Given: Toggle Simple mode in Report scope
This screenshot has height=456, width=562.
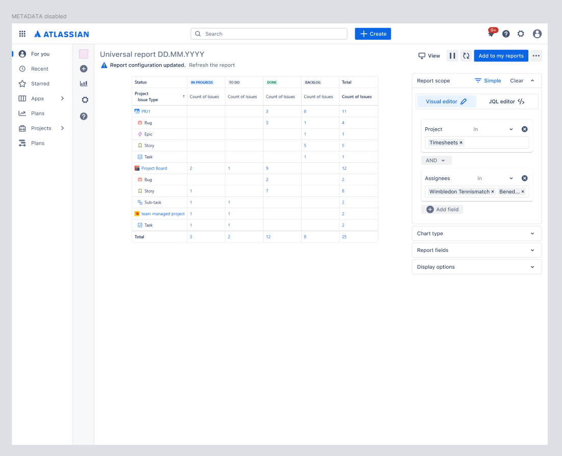Looking at the screenshot, I should coord(488,80).
